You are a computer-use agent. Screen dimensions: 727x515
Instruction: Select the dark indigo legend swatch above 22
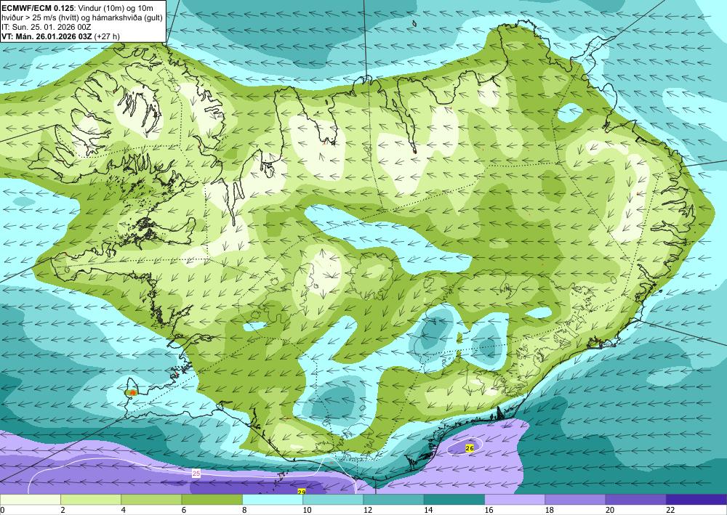[x=696, y=500]
